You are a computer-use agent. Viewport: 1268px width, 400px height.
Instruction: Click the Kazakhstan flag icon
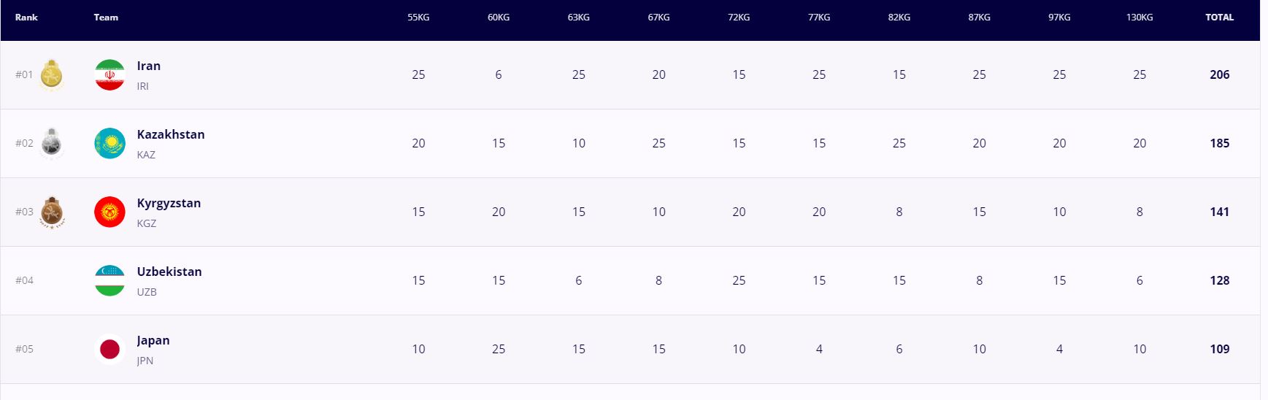[109, 143]
